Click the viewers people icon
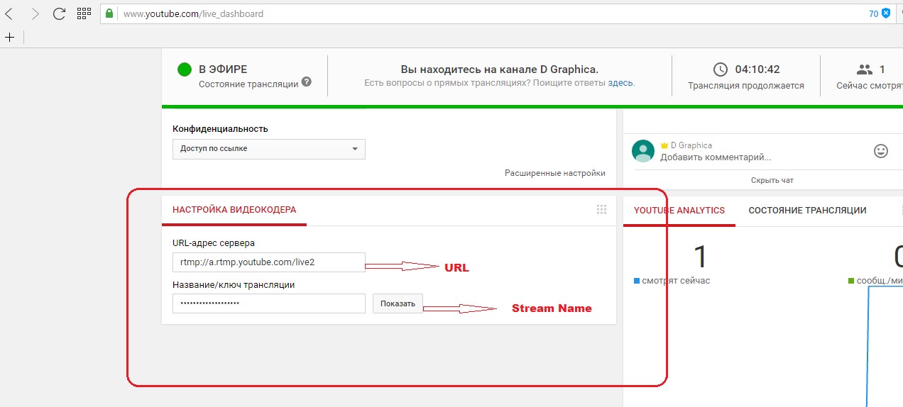903x407 pixels. [x=864, y=69]
